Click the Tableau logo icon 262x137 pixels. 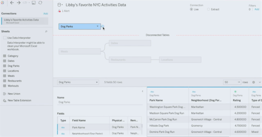click(2, 3)
